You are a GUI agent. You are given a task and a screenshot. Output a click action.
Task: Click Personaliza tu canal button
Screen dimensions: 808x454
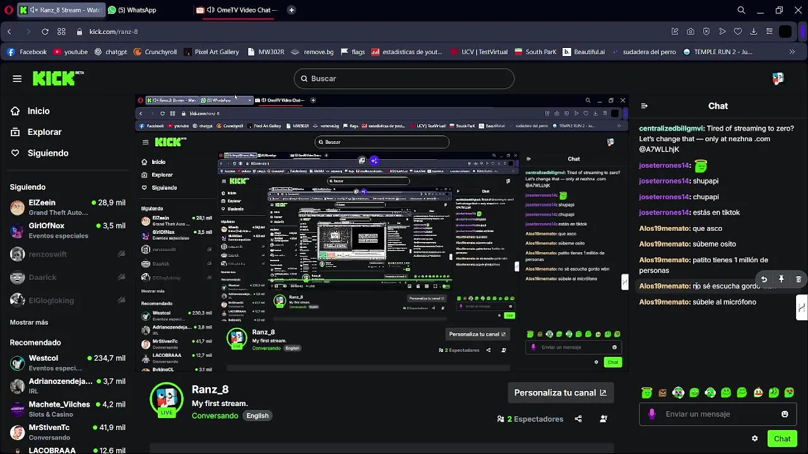point(560,393)
